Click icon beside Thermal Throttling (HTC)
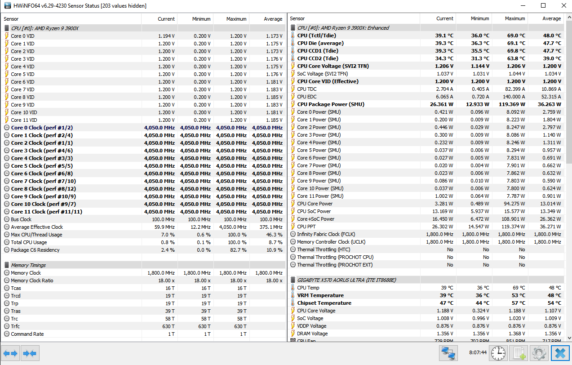 pos(293,249)
